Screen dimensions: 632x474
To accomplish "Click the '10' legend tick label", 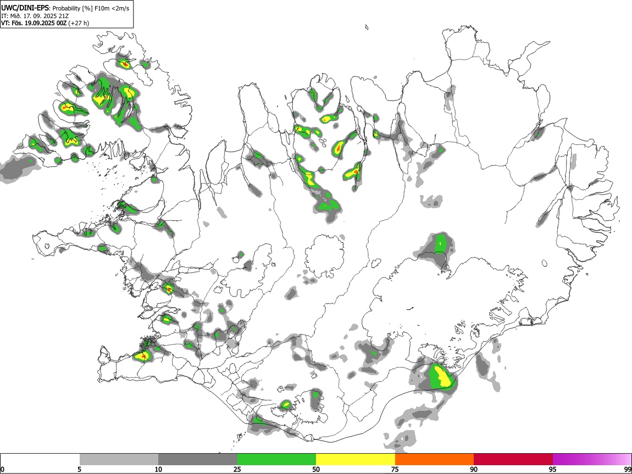I will [x=158, y=470].
